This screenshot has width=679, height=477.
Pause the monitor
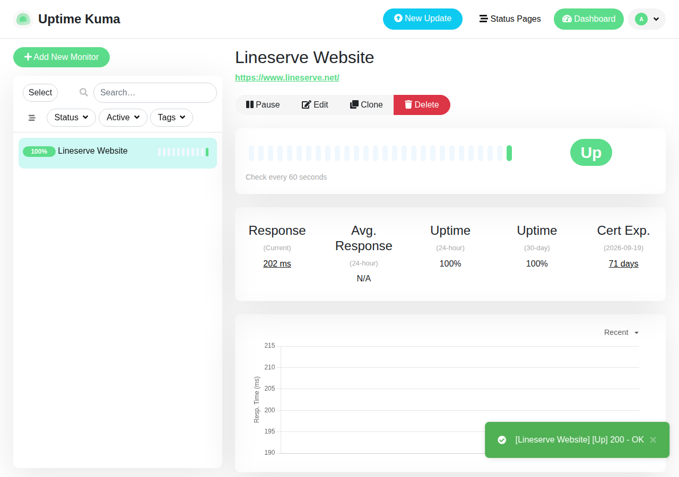(263, 105)
